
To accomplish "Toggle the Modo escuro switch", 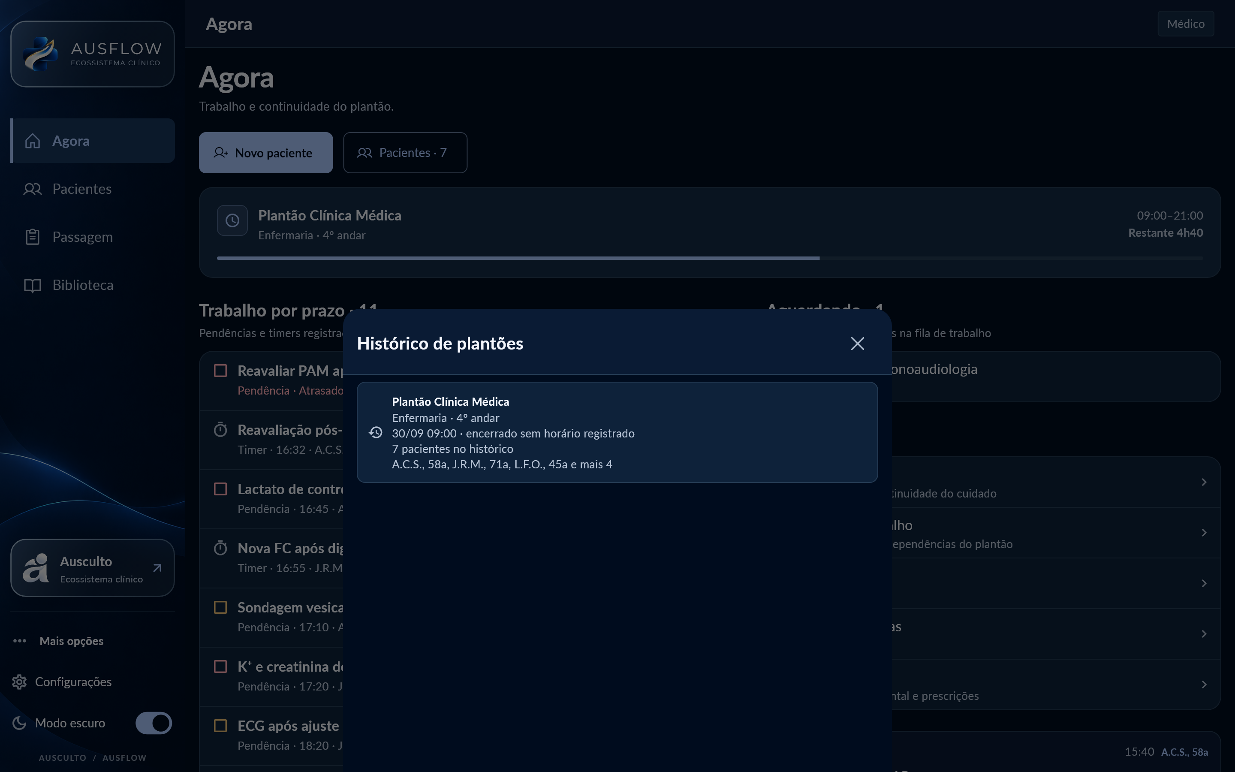I will click(x=154, y=723).
